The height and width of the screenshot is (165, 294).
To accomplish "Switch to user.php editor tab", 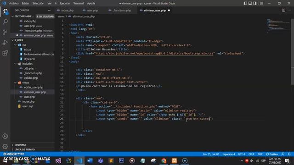I will (x=92, y=10).
